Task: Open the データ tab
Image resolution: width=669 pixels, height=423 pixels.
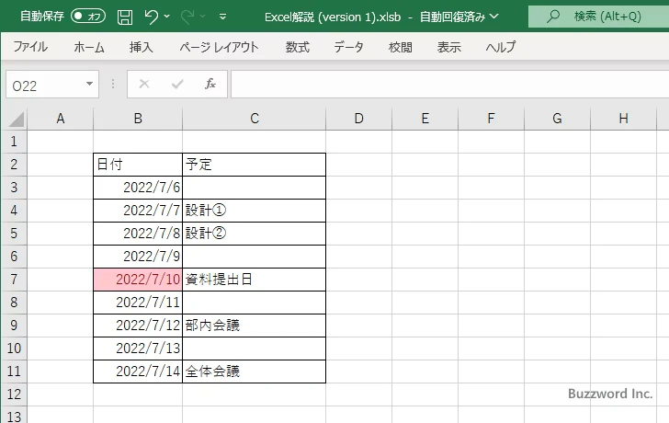Action: 348,47
